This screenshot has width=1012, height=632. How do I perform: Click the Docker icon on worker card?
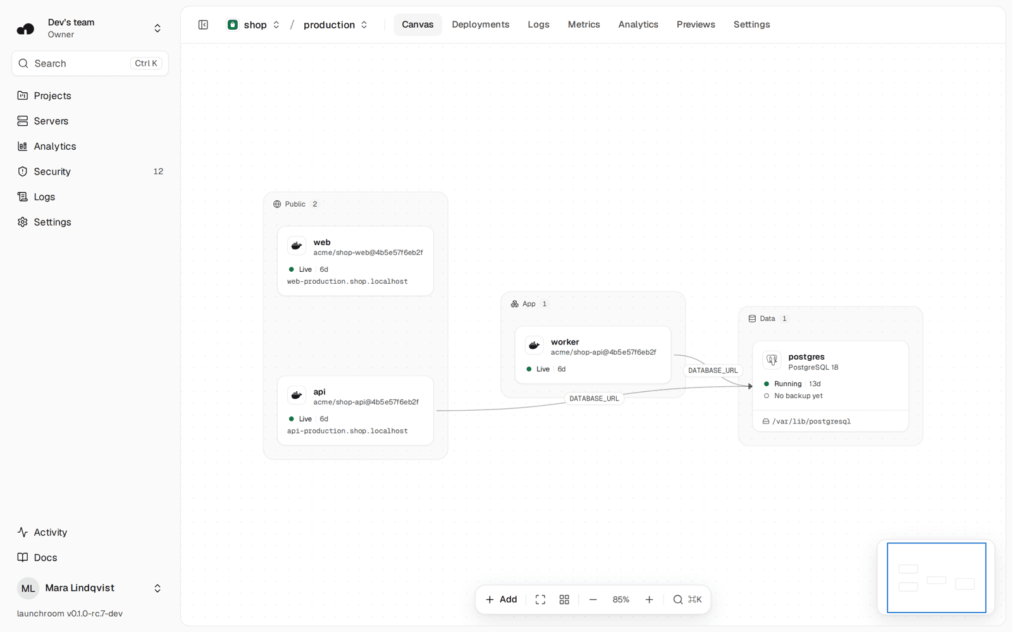(534, 346)
